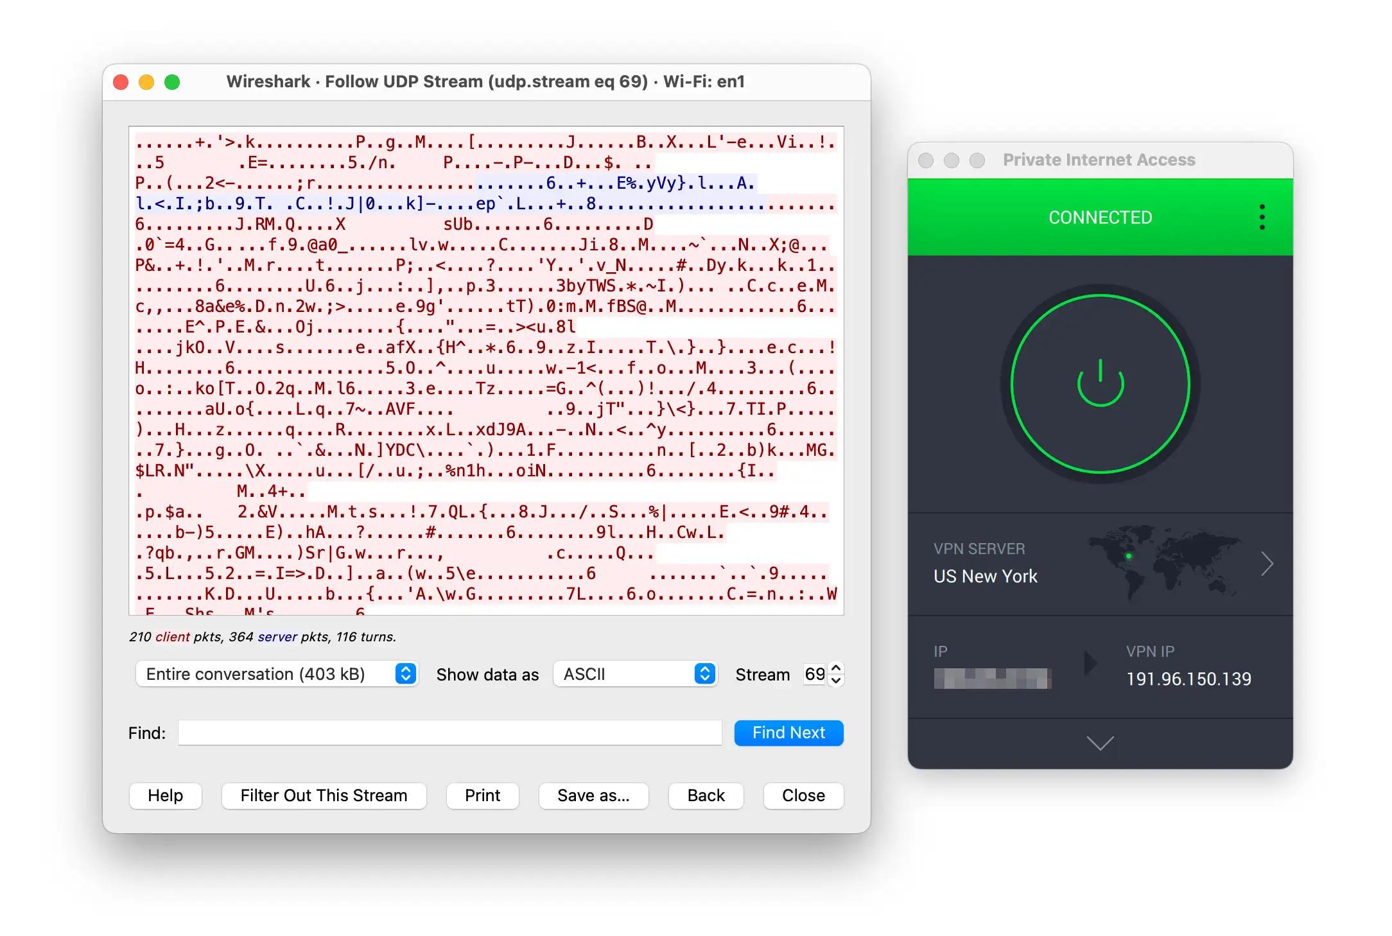The width and height of the screenshot is (1392, 936).
Task: Open VPN server selection chevron
Action: 1266,564
